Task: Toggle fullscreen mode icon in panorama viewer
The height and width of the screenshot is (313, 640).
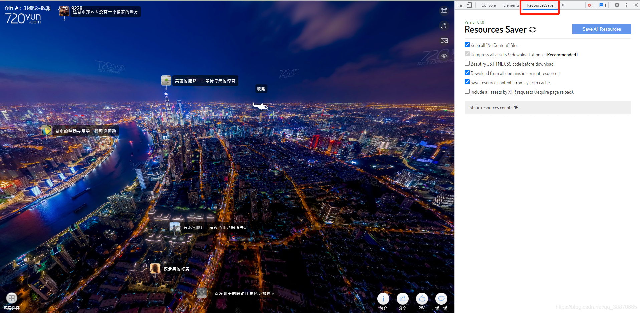Action: (x=444, y=11)
